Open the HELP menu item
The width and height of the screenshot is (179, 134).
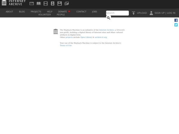coord(50,12)
